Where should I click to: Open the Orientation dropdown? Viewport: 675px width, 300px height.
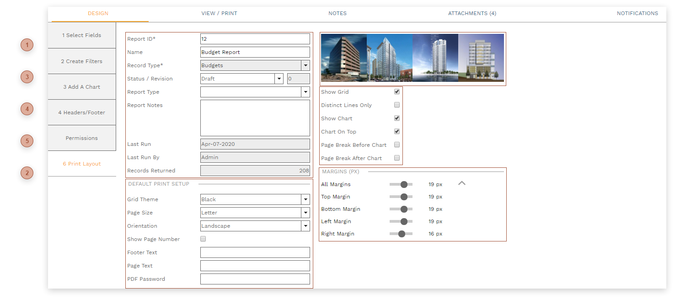305,226
